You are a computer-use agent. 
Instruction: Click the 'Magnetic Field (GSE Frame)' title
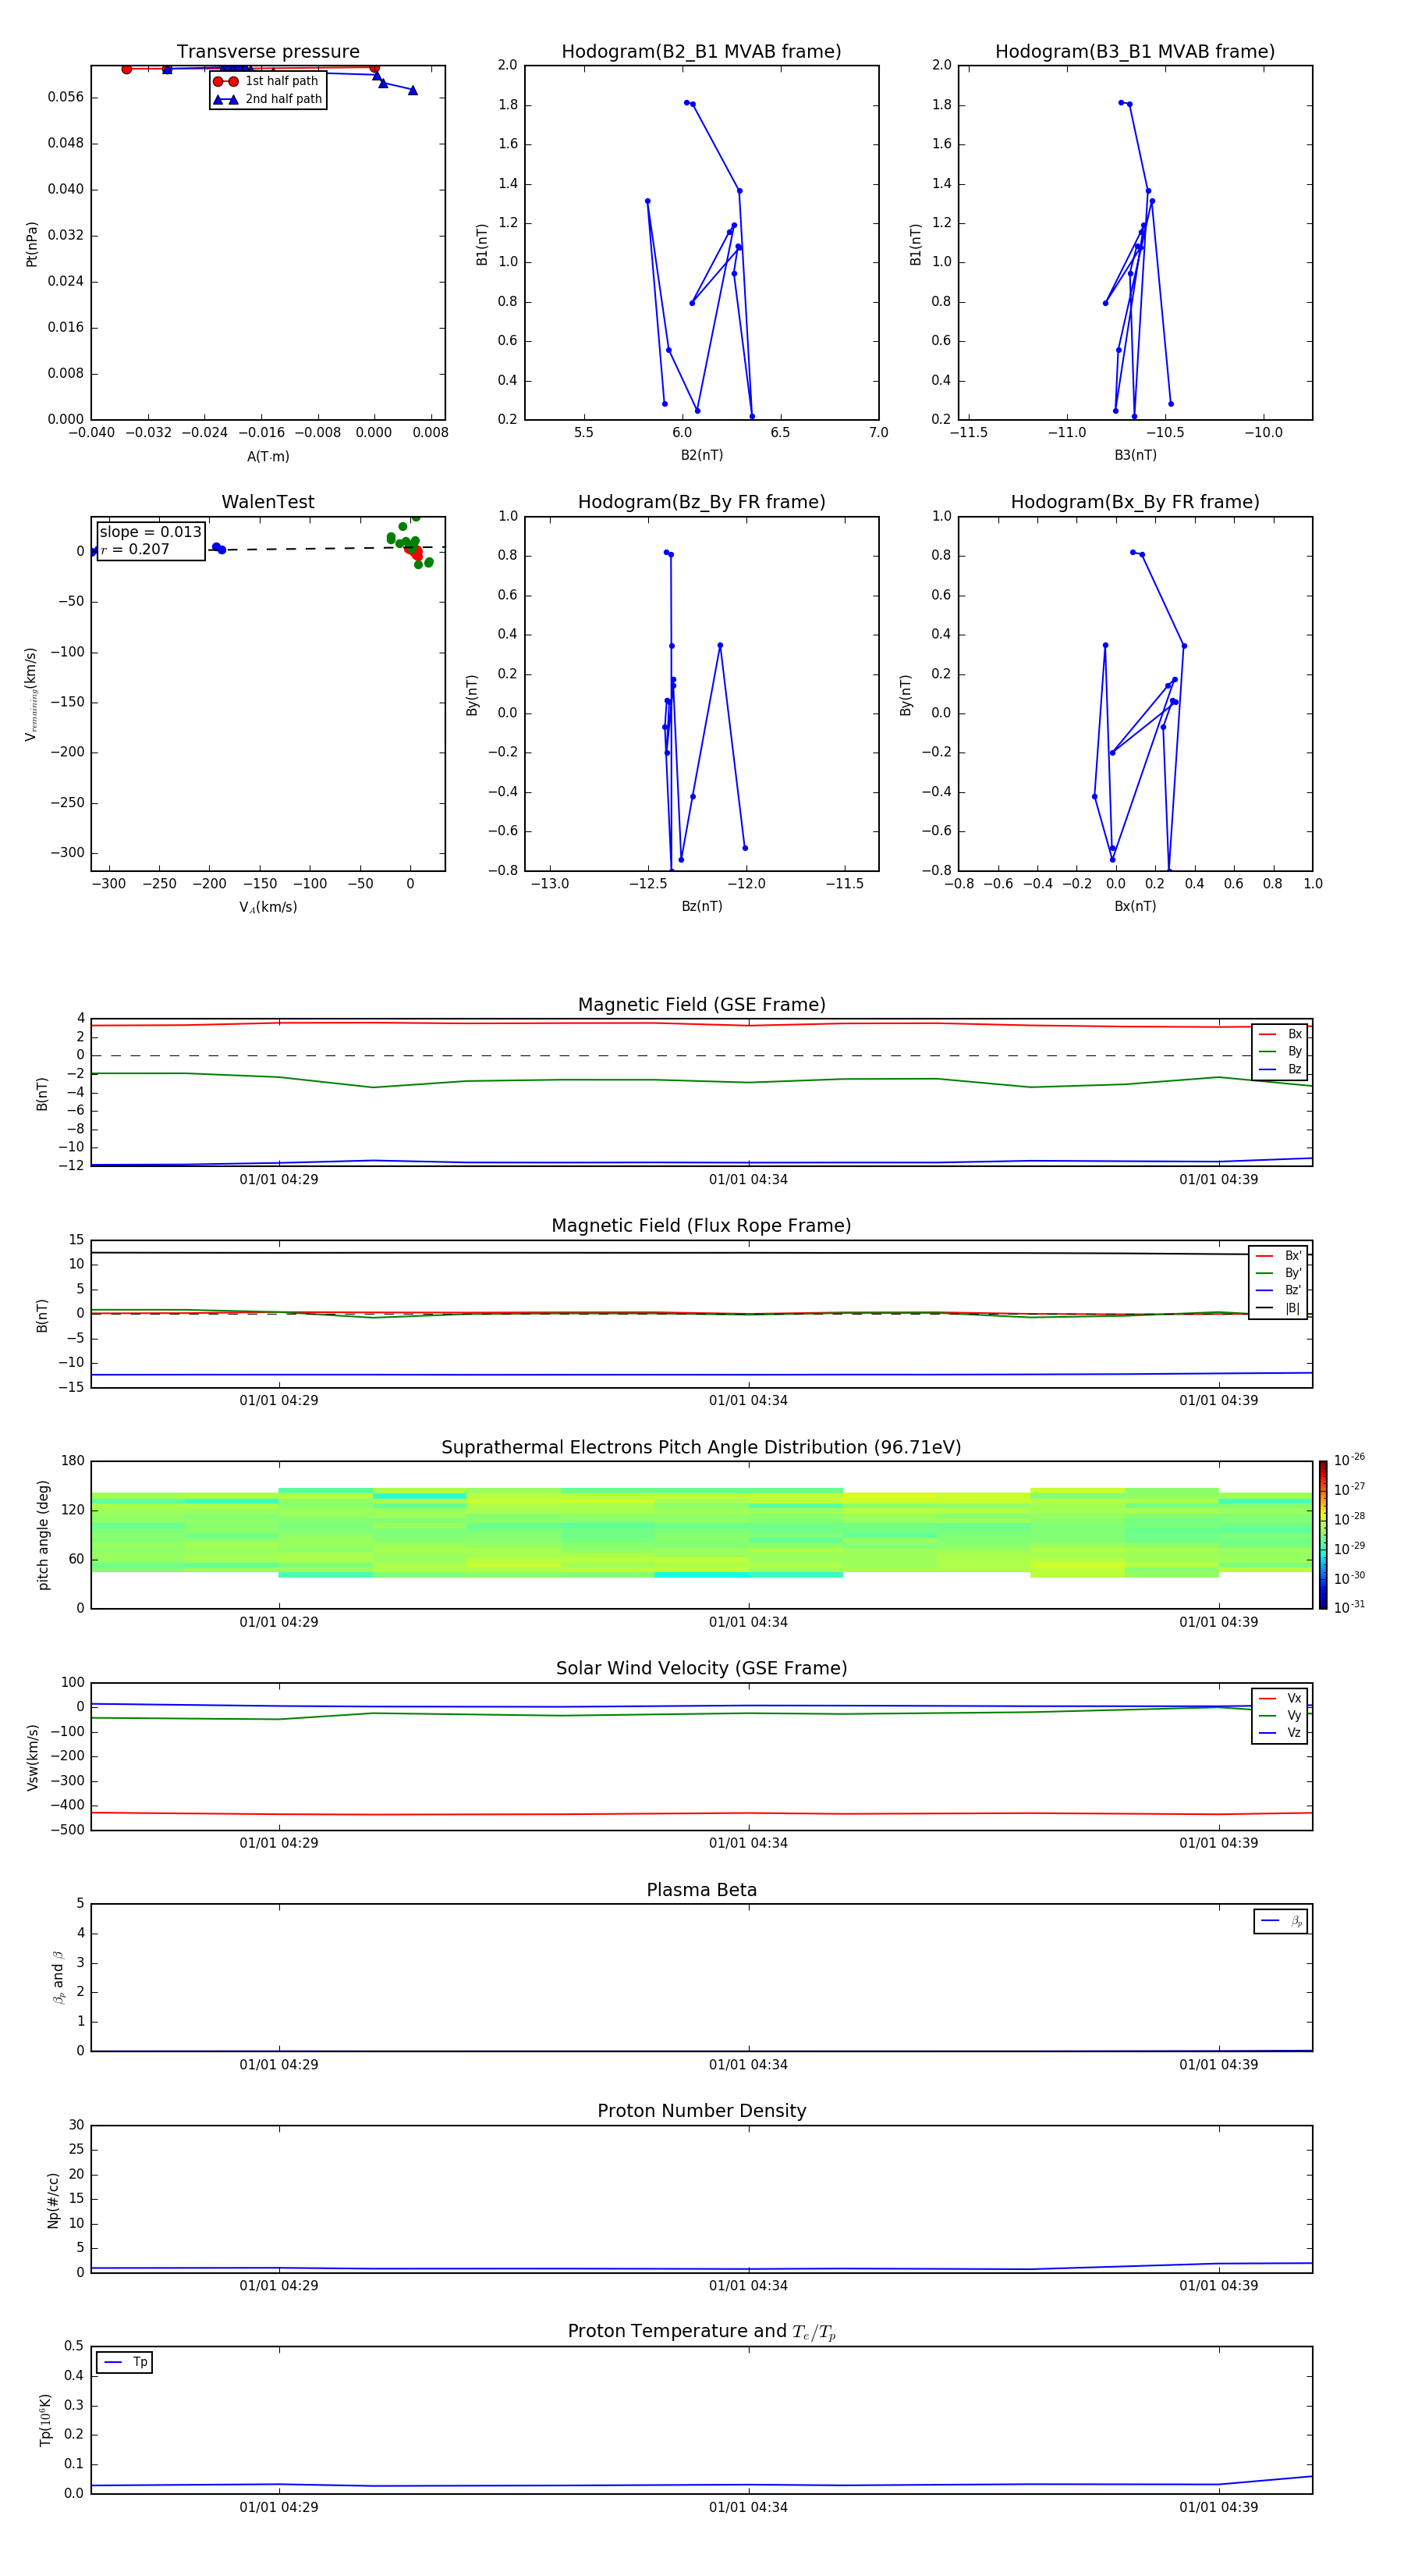pyautogui.click(x=701, y=1005)
